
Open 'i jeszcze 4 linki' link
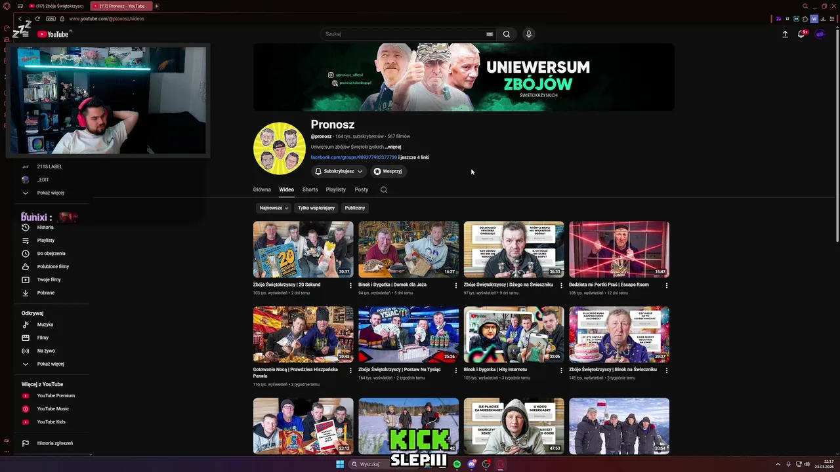(x=414, y=157)
